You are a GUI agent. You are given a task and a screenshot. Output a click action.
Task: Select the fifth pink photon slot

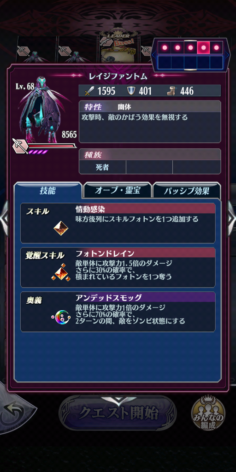(x=217, y=47)
